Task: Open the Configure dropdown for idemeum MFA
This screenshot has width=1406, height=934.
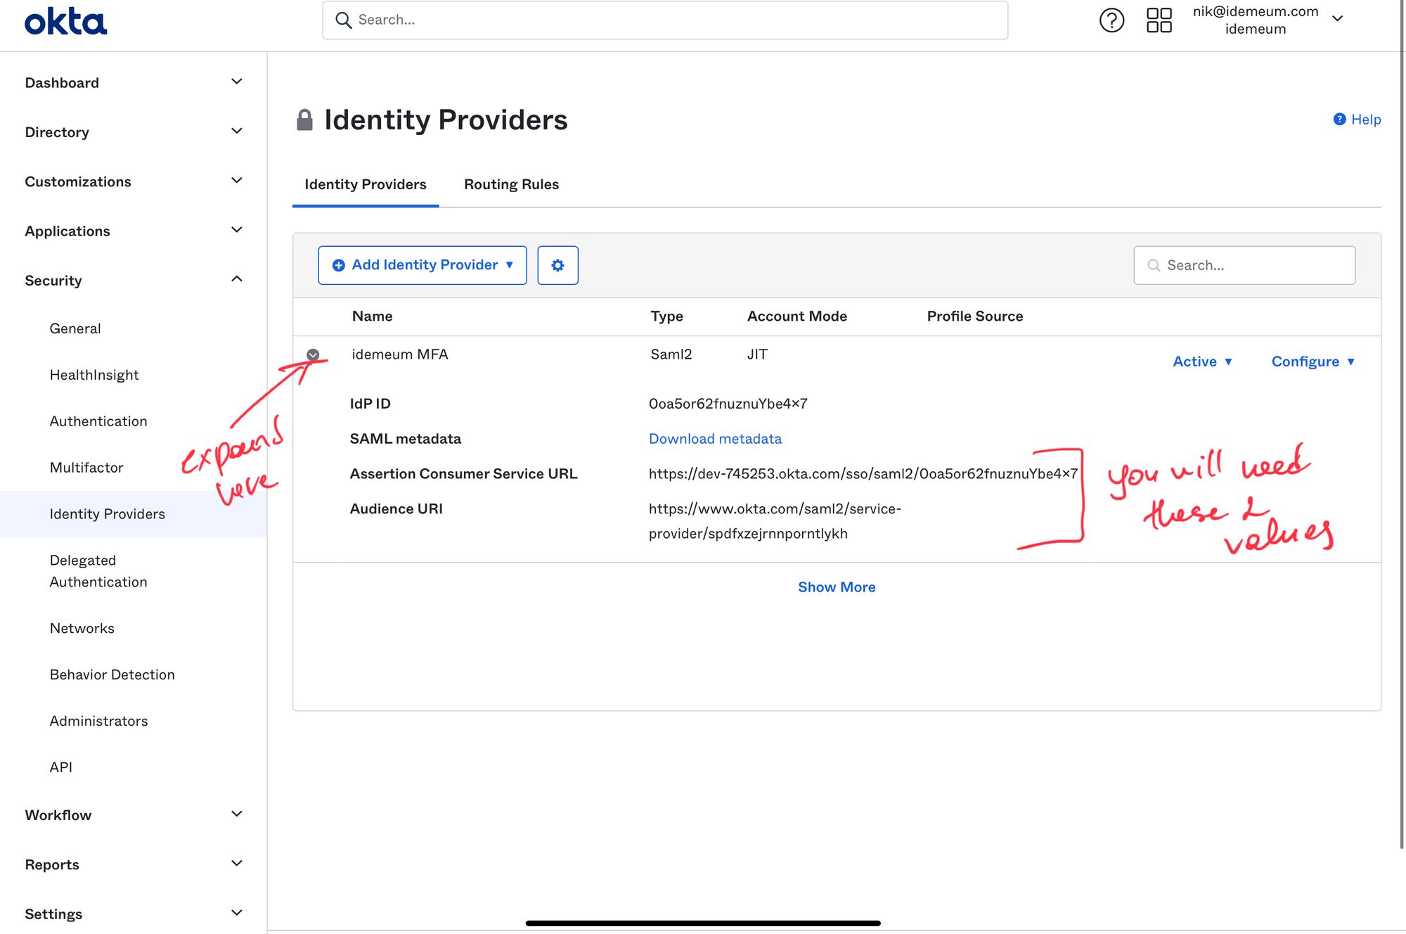Action: pyautogui.click(x=1313, y=362)
